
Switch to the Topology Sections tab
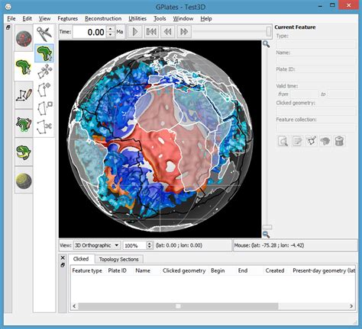point(118,259)
